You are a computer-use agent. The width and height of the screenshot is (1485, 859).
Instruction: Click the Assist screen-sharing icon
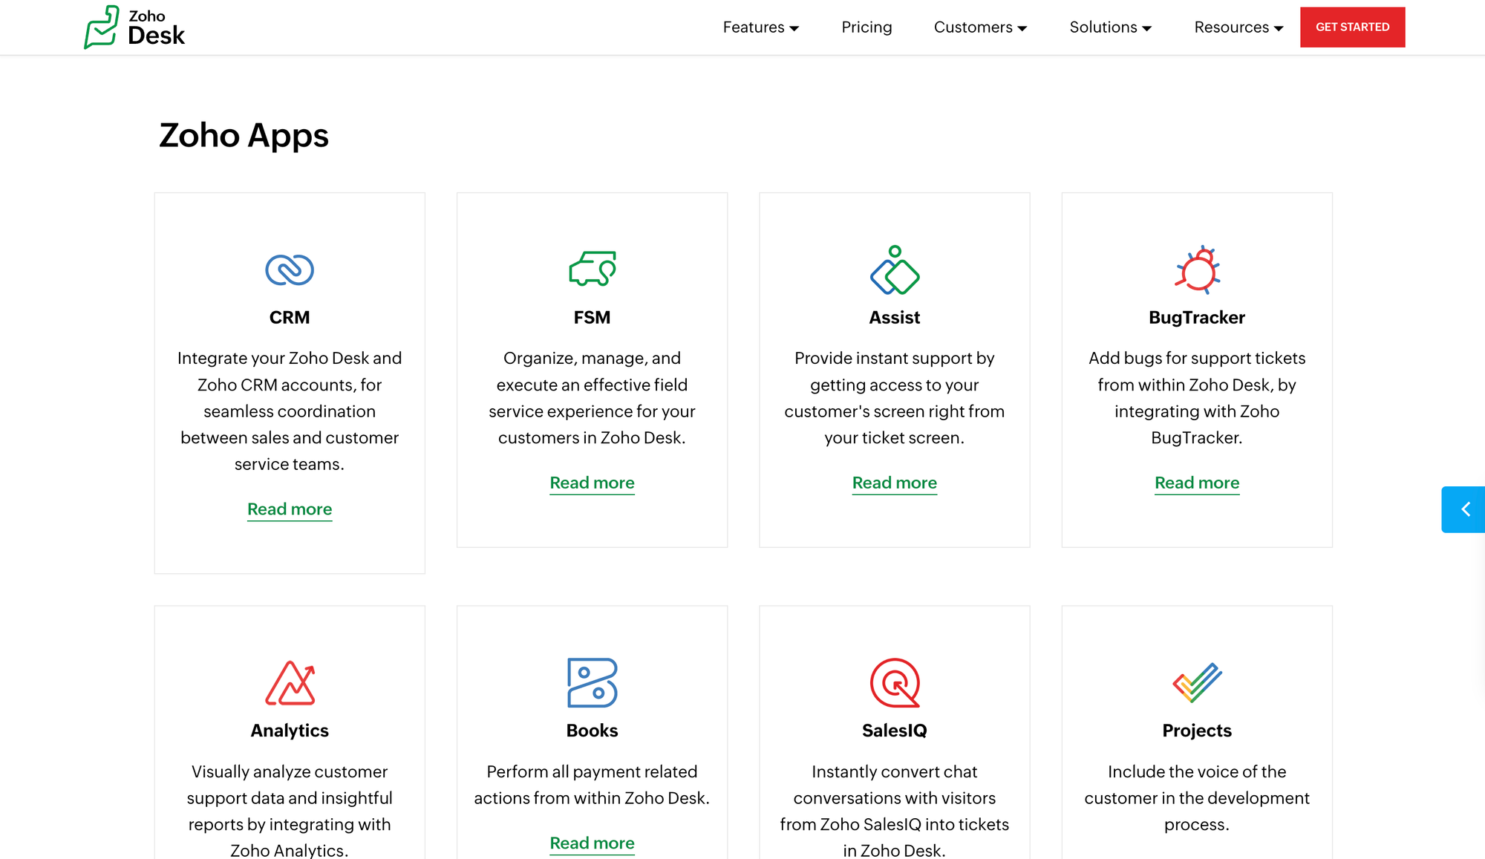(894, 270)
